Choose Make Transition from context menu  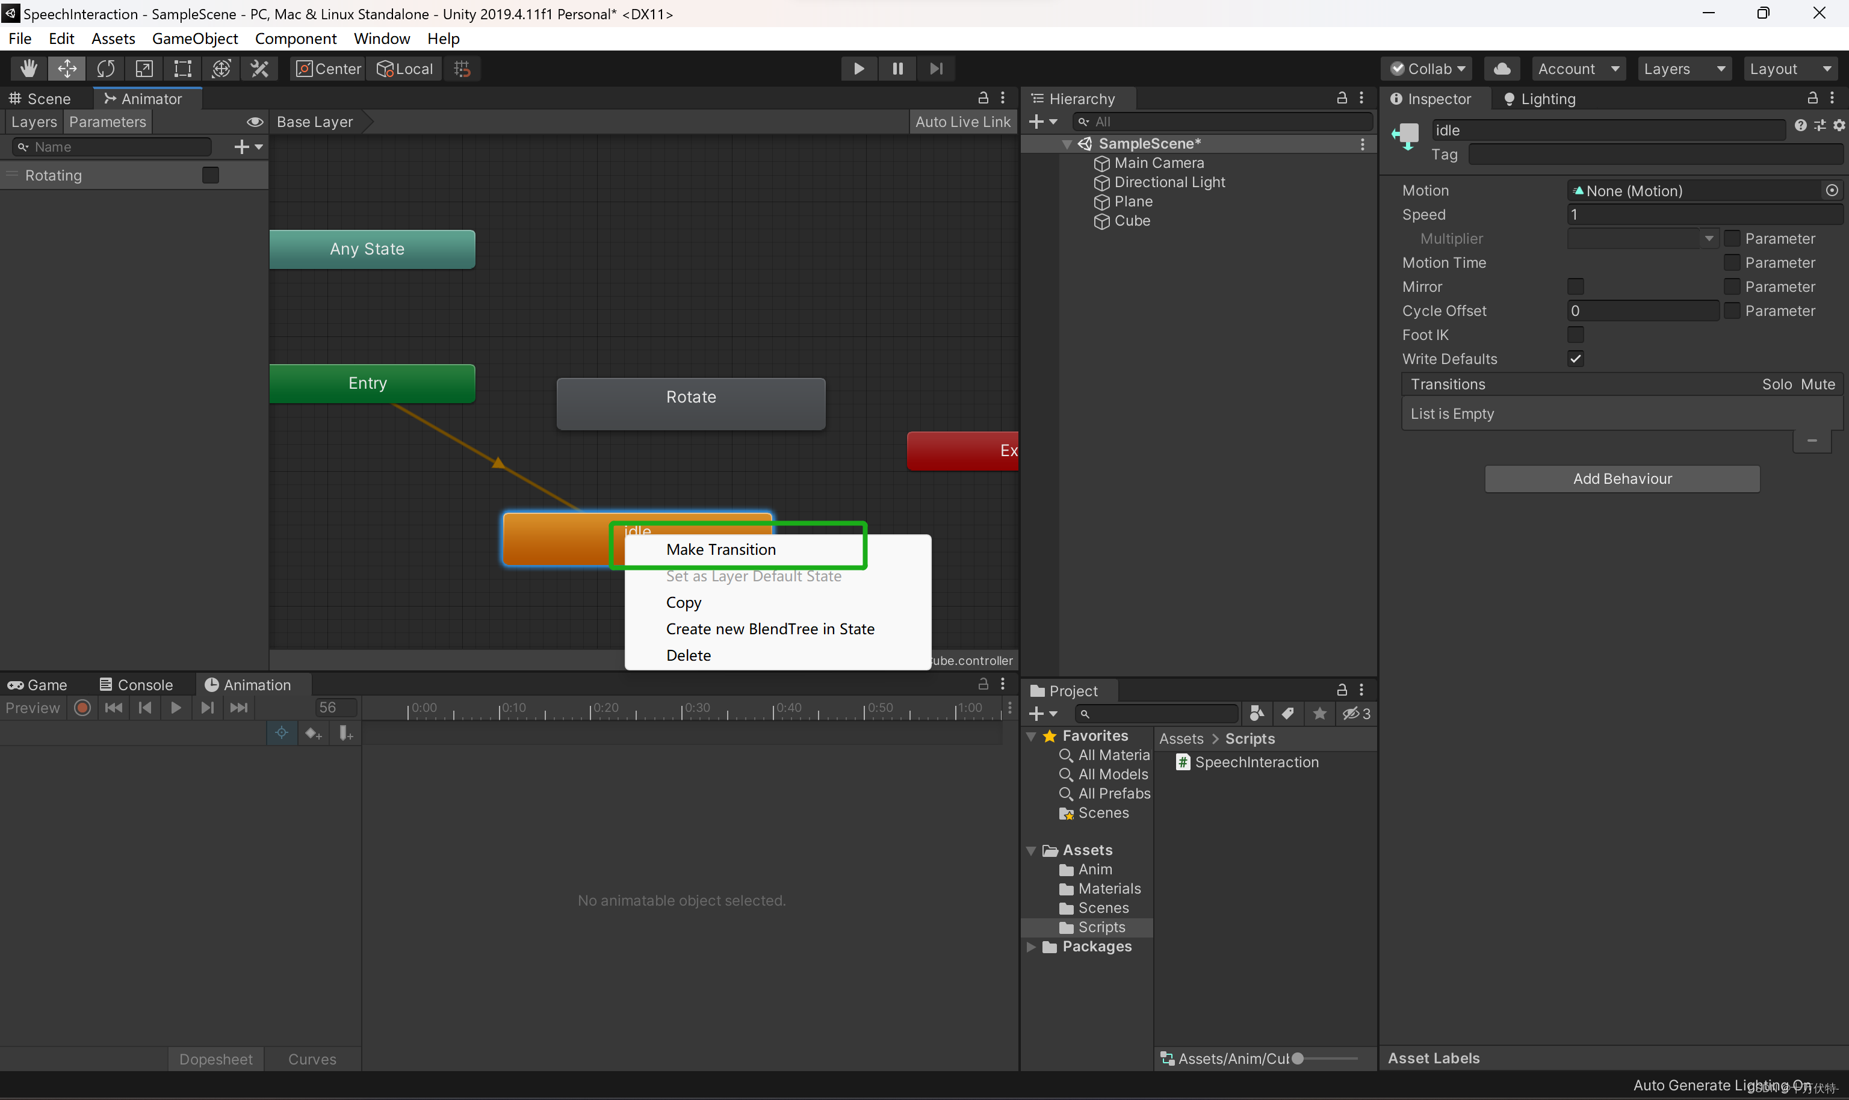pos(720,549)
